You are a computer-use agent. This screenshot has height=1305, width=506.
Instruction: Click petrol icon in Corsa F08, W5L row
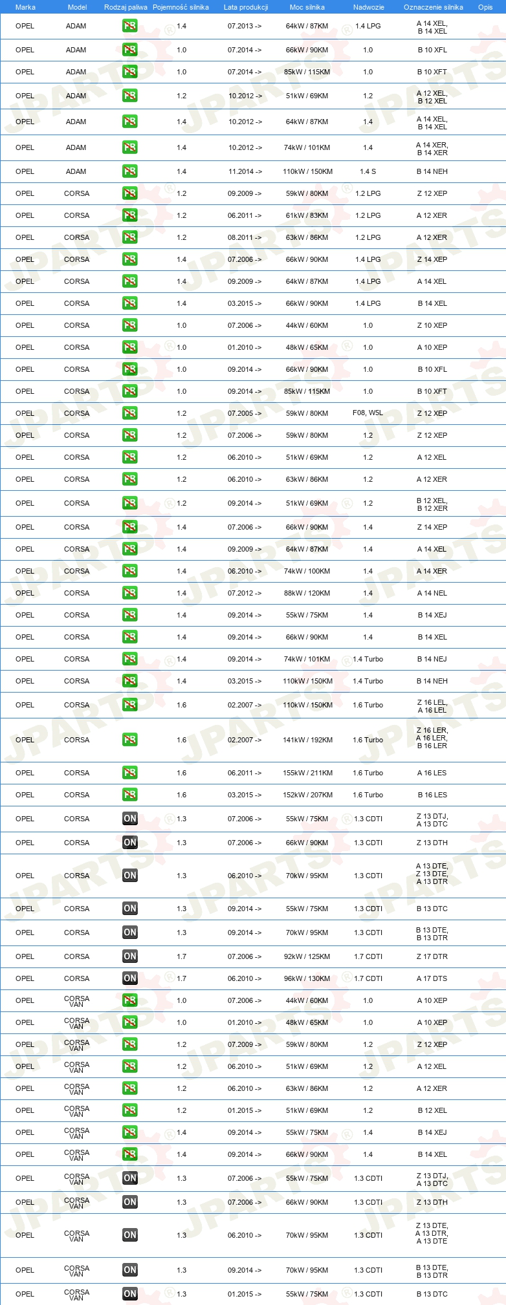(x=130, y=413)
